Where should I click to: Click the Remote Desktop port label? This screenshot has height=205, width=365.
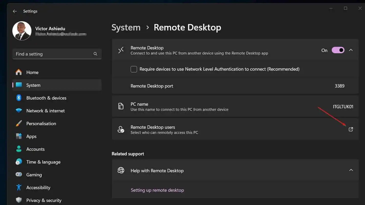(152, 86)
